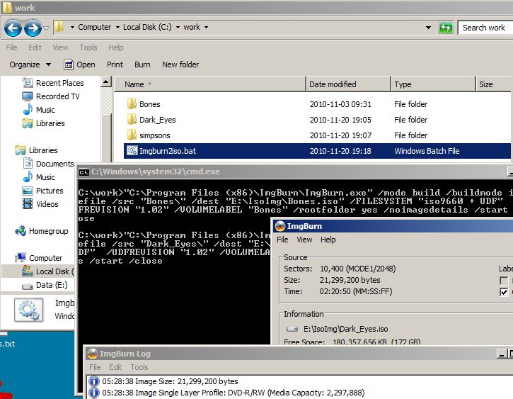Viewport: 513px width, 399px height.
Task: Click the batch file preview thumbnail in details pane
Action: pyautogui.click(x=29, y=310)
